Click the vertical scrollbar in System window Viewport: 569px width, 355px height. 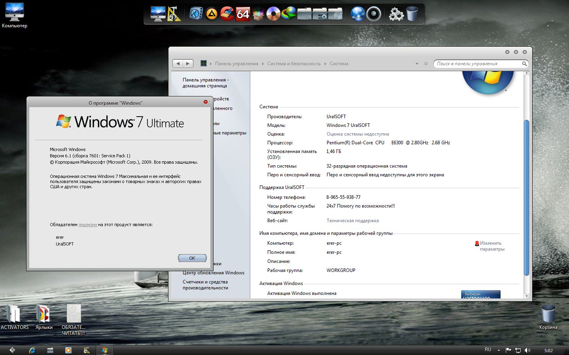(x=526, y=198)
